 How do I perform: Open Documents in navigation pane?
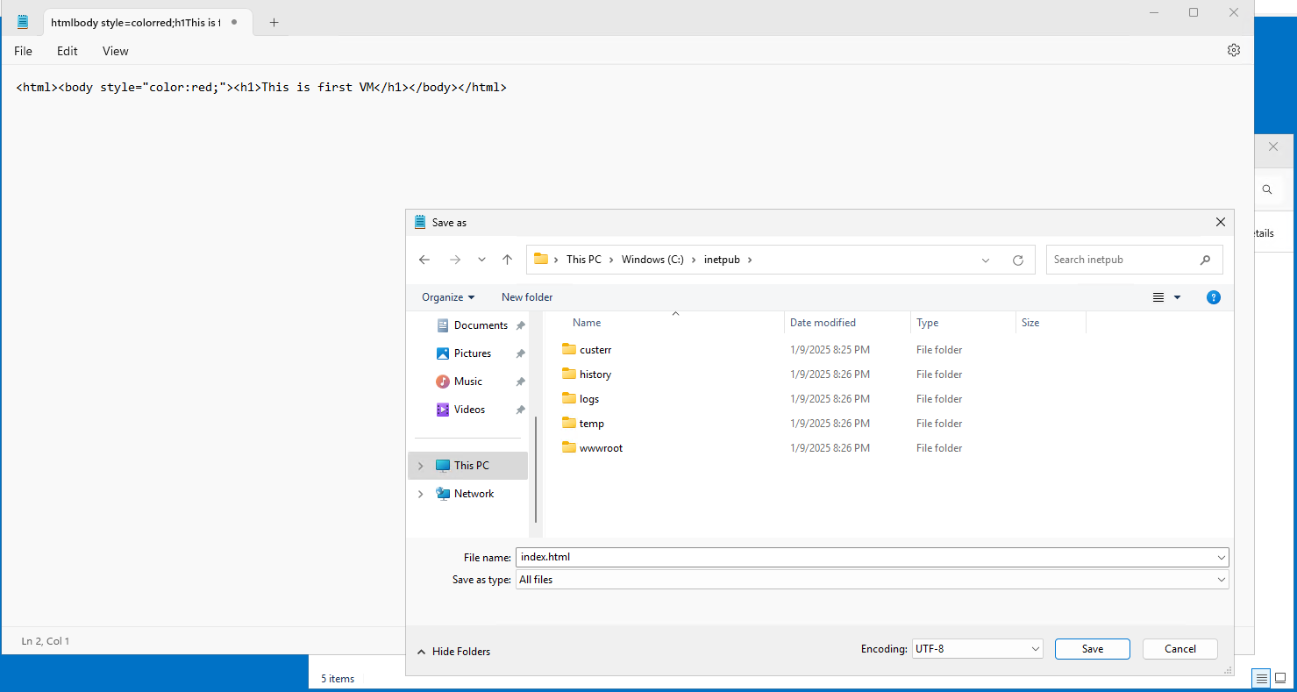(x=481, y=325)
